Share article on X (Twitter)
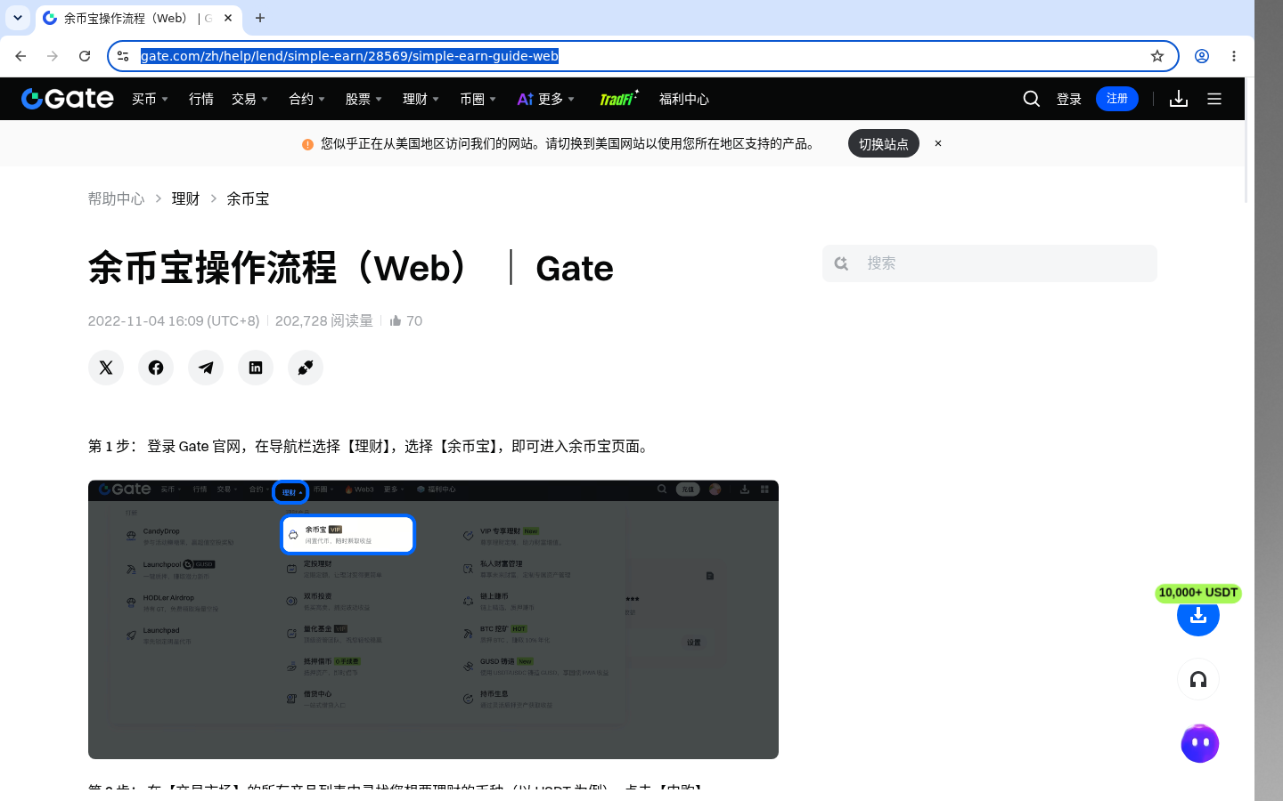1283x801 pixels. point(106,368)
